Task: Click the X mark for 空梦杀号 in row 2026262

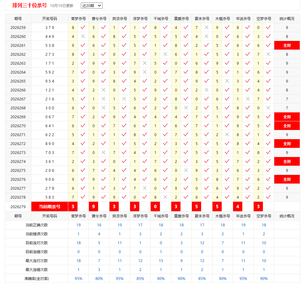Action: coord(268,54)
